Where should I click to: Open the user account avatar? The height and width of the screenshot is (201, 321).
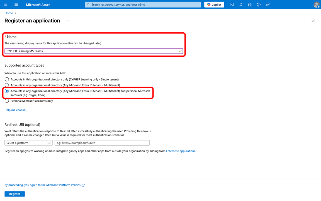coord(317,4)
